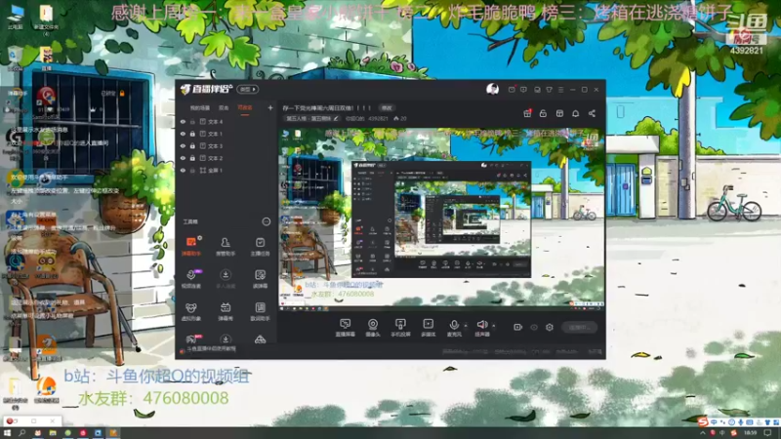Toggle lock on 文本 2 layer

192,158
